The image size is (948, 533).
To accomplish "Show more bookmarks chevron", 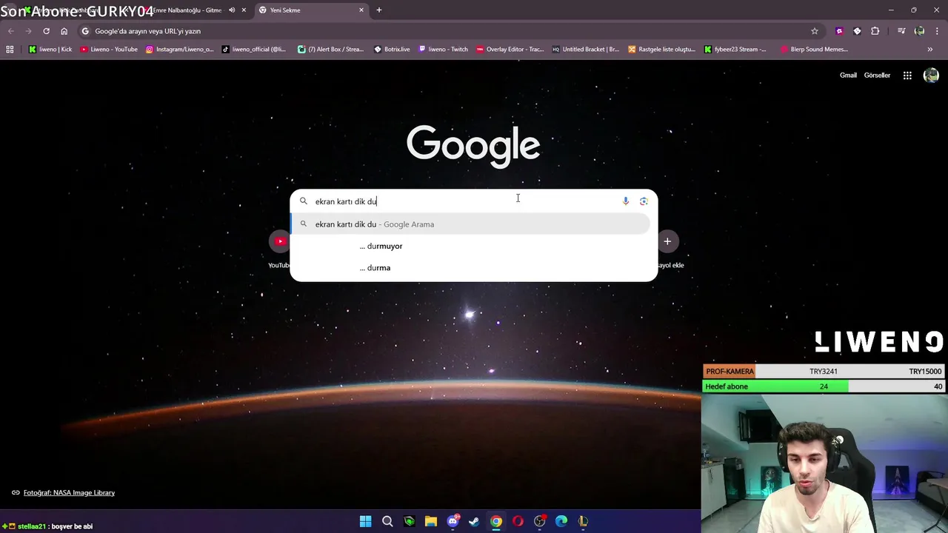I will point(930,50).
